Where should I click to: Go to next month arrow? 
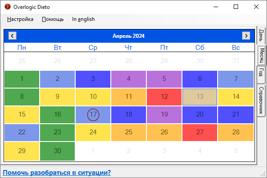click(246, 36)
